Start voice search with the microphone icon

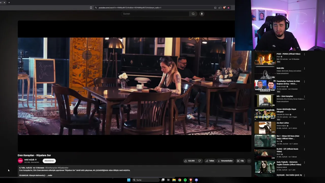coord(202,14)
